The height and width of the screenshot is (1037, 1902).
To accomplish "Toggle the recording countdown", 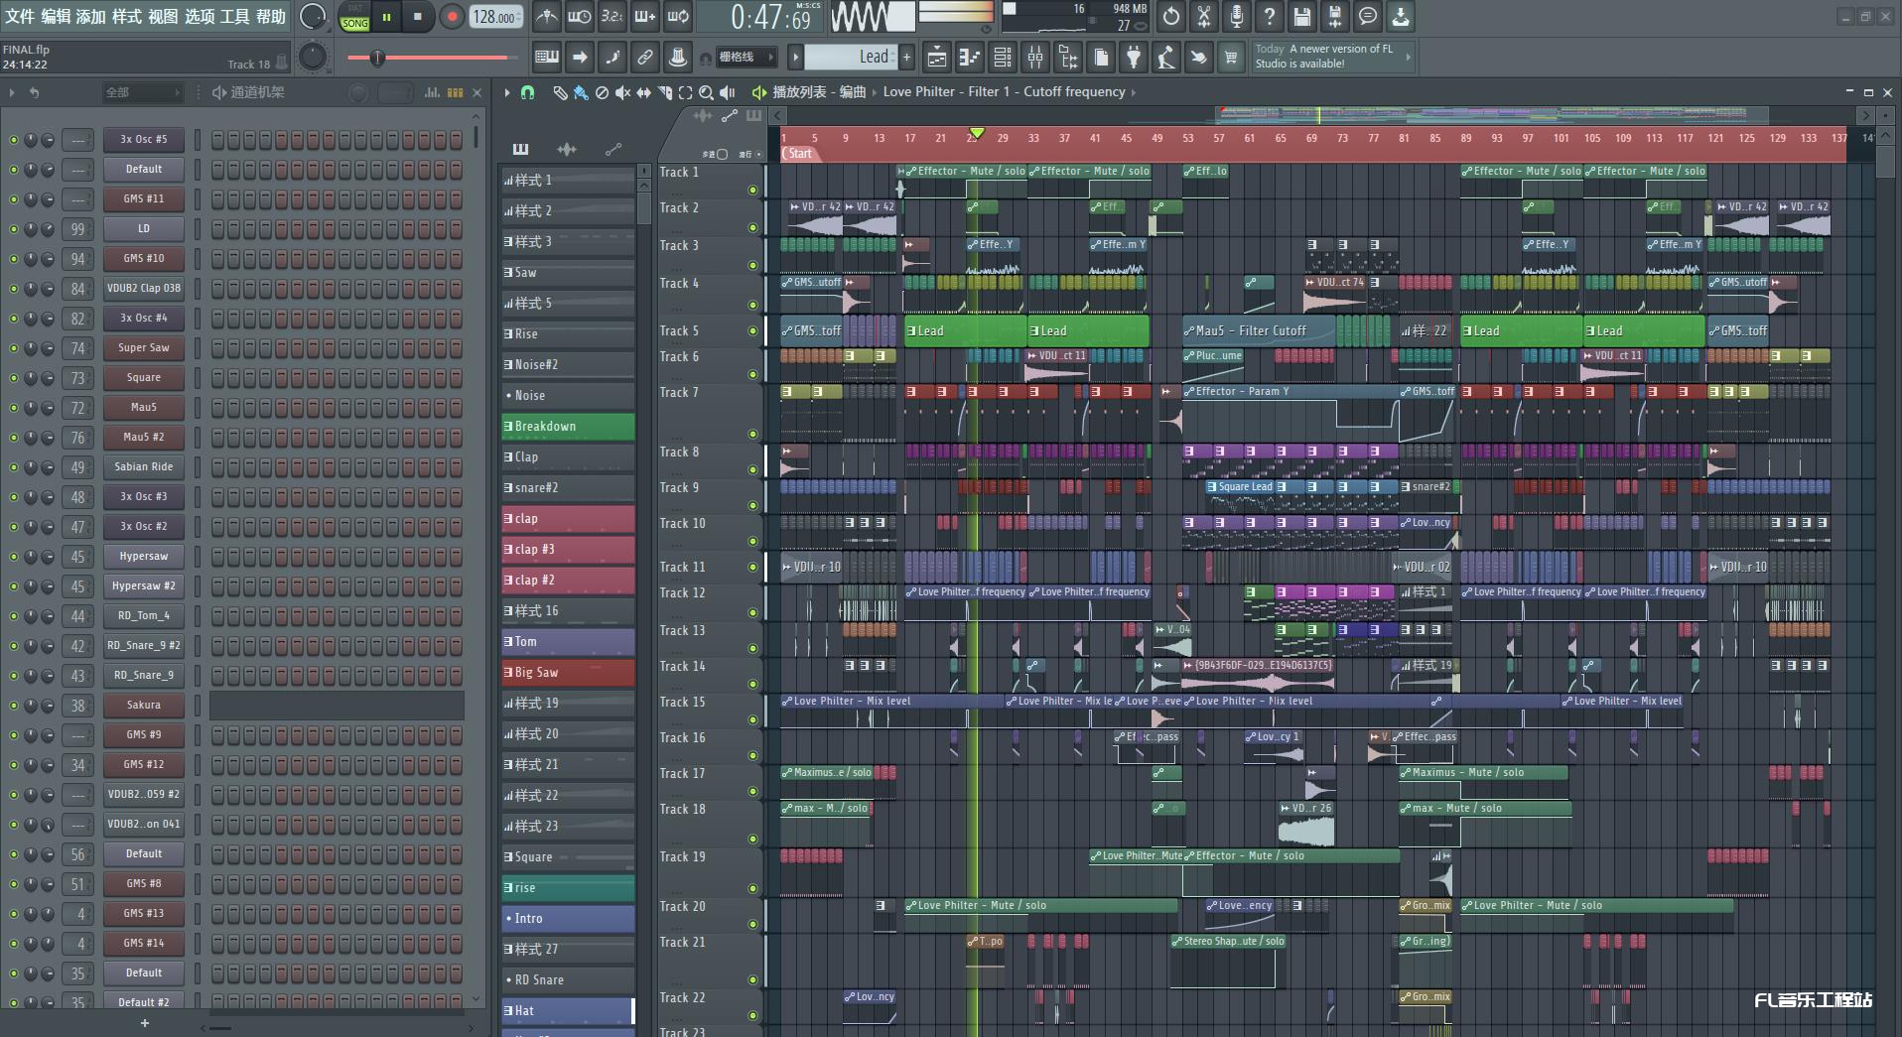I will click(x=612, y=17).
